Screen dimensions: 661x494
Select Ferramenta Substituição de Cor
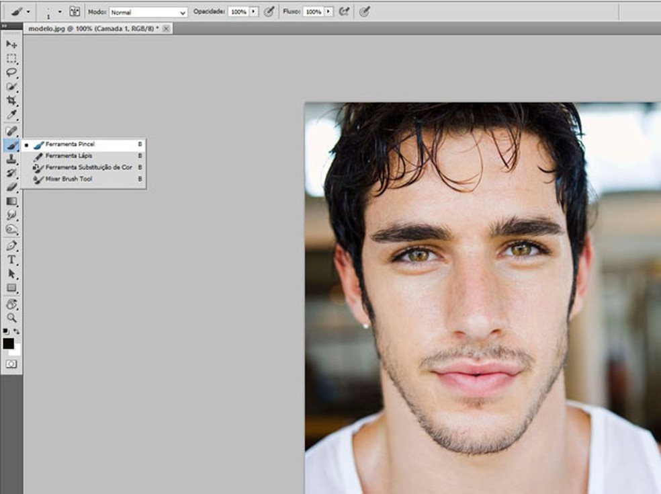pyautogui.click(x=88, y=167)
